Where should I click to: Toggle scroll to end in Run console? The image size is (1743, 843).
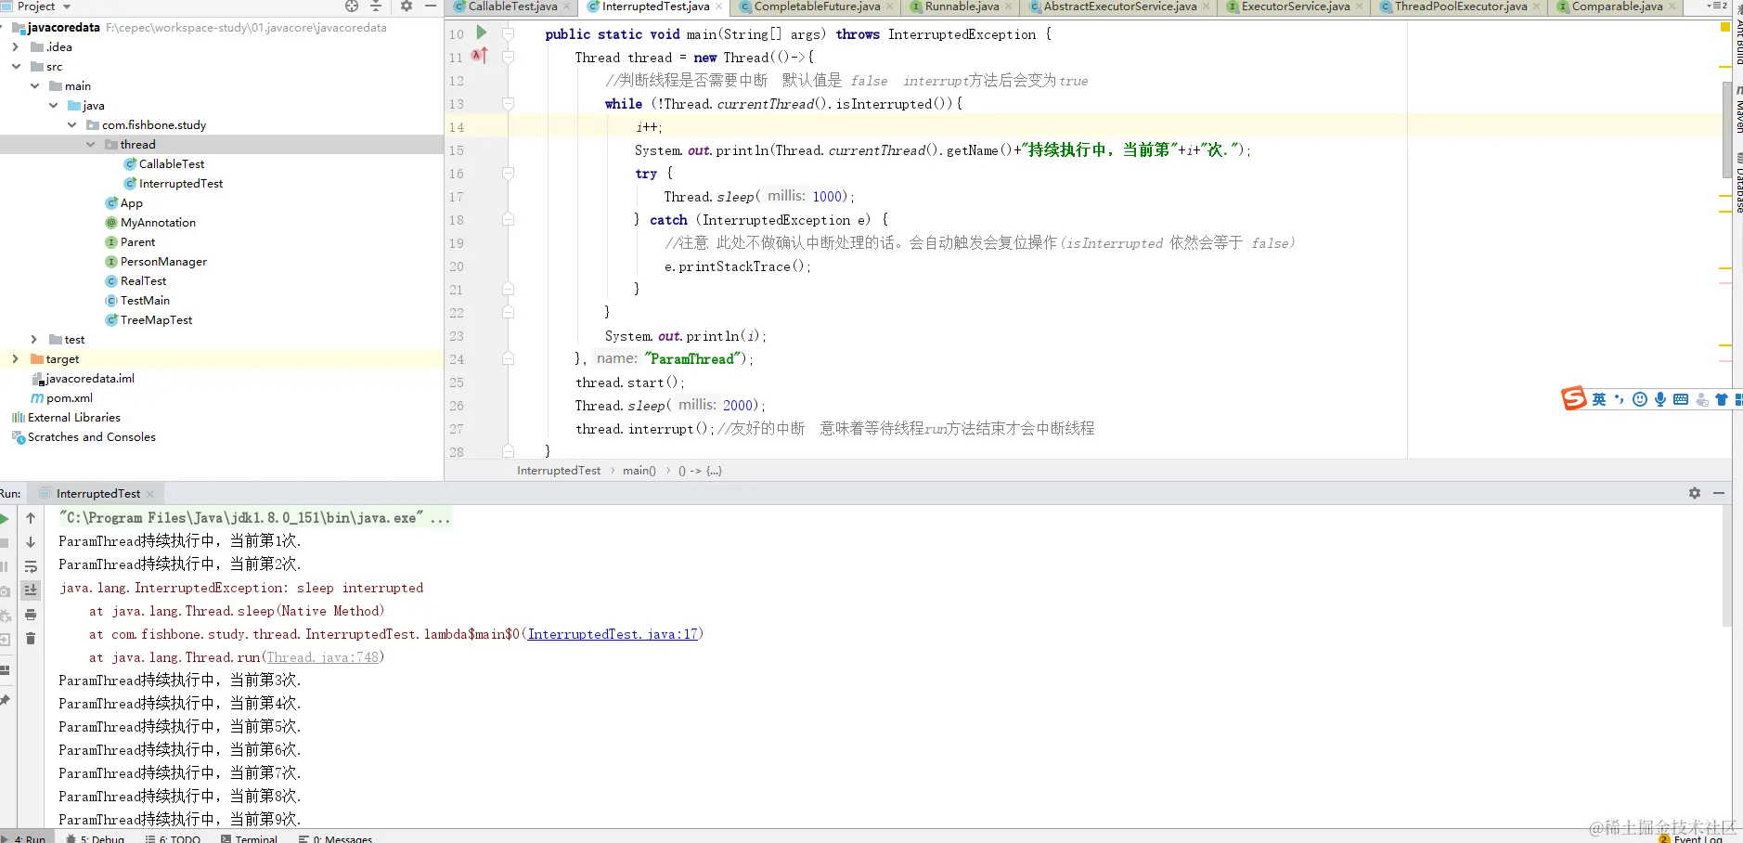(x=31, y=590)
